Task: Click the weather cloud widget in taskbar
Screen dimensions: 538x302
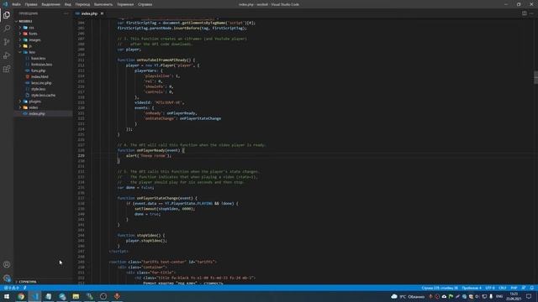Action: tap(394, 296)
